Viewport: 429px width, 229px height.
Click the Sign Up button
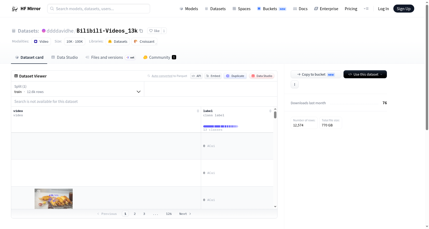coord(404,9)
